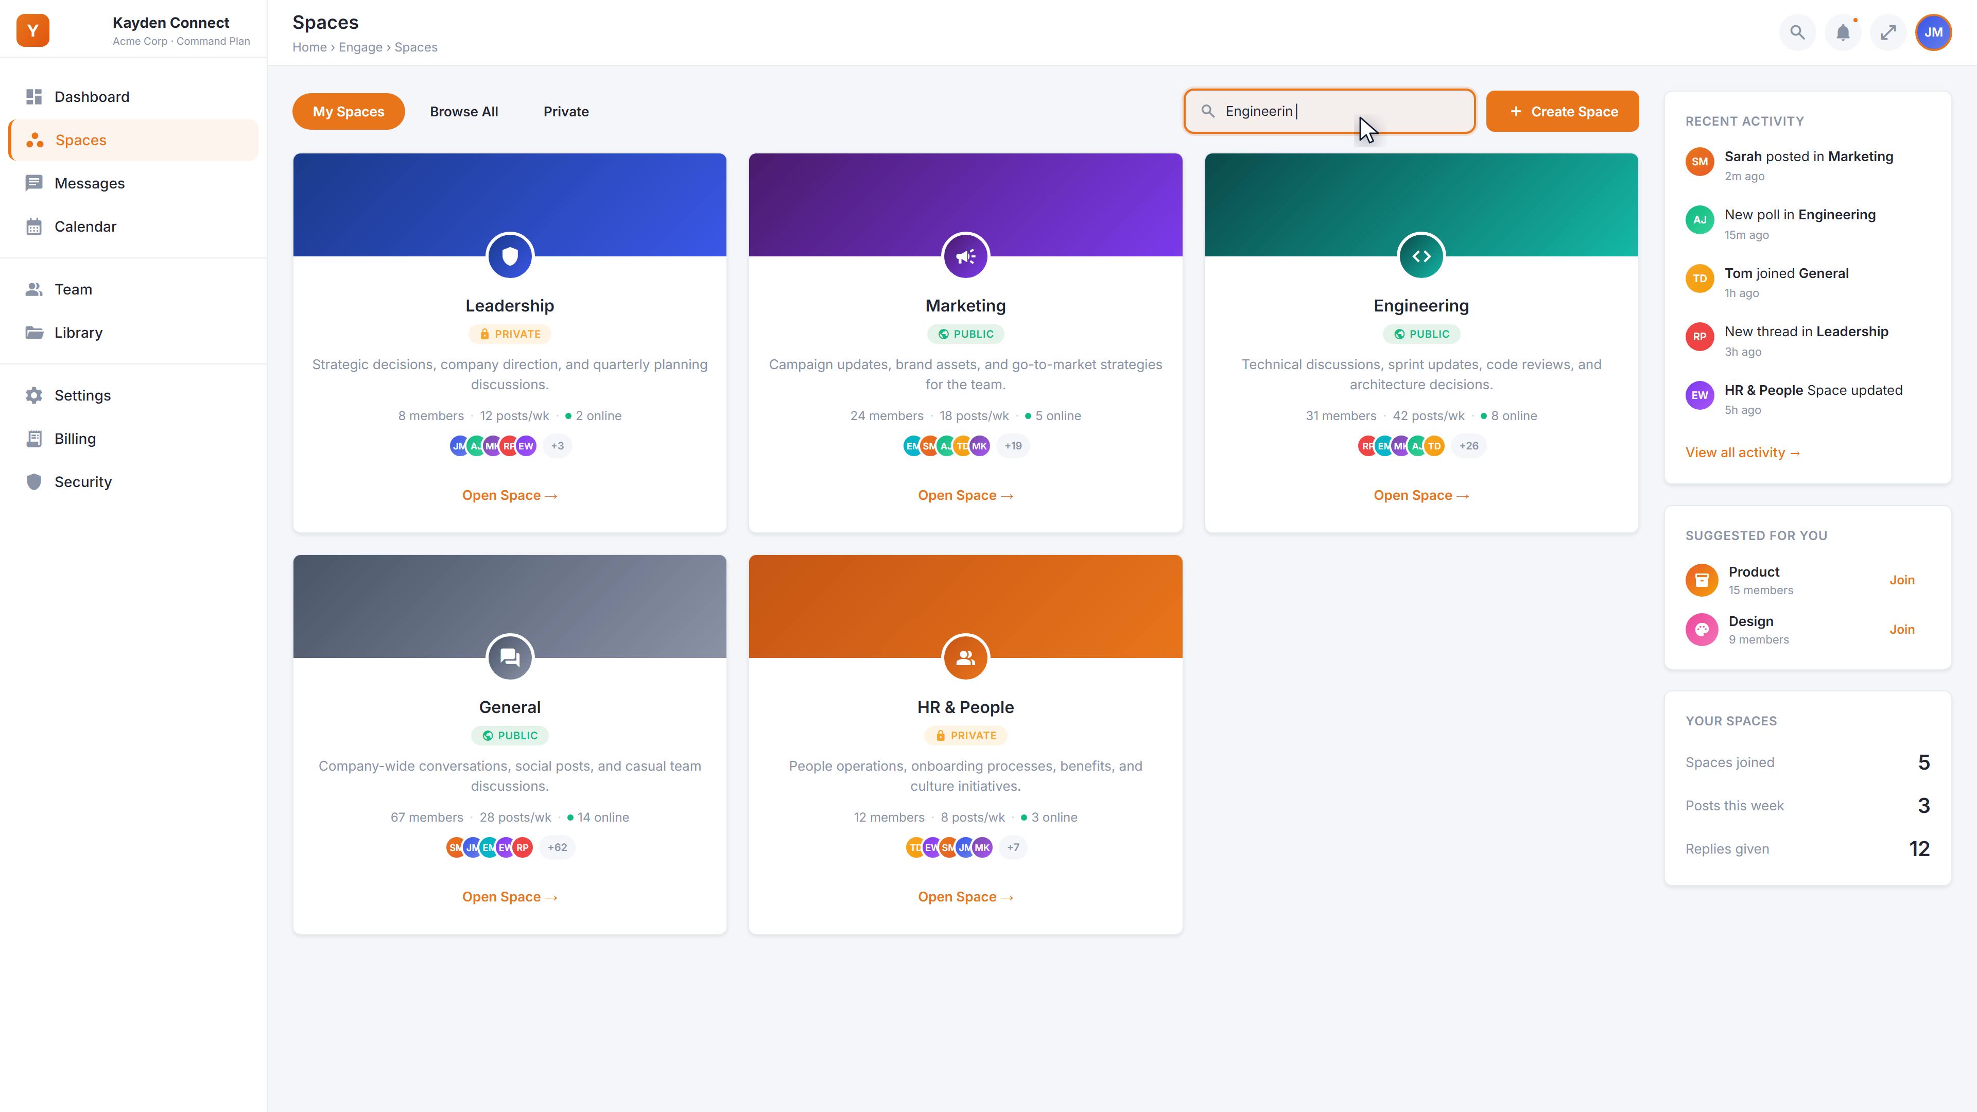Click the Design palette icon

point(1702,629)
